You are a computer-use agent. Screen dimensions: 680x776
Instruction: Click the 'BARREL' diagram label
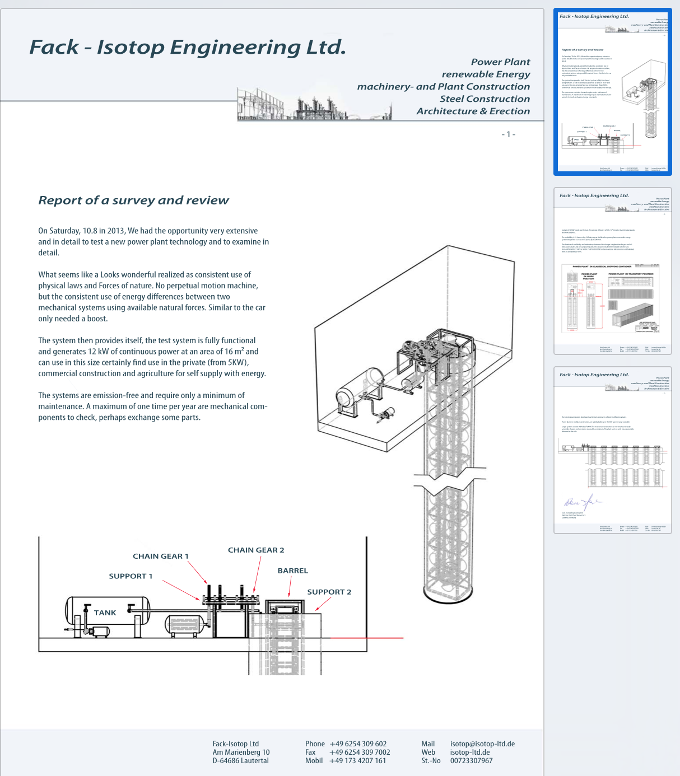(x=293, y=571)
